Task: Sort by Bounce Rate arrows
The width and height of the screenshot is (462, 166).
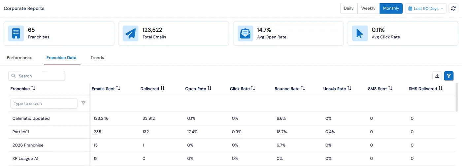Action: (303, 88)
